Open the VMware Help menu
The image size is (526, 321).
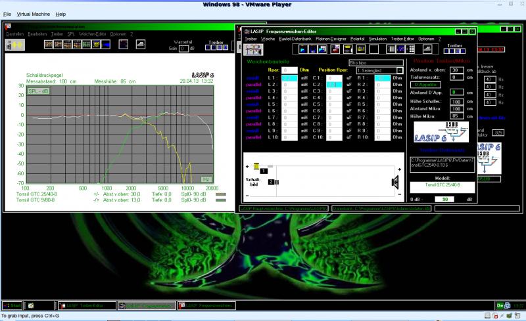[60, 14]
